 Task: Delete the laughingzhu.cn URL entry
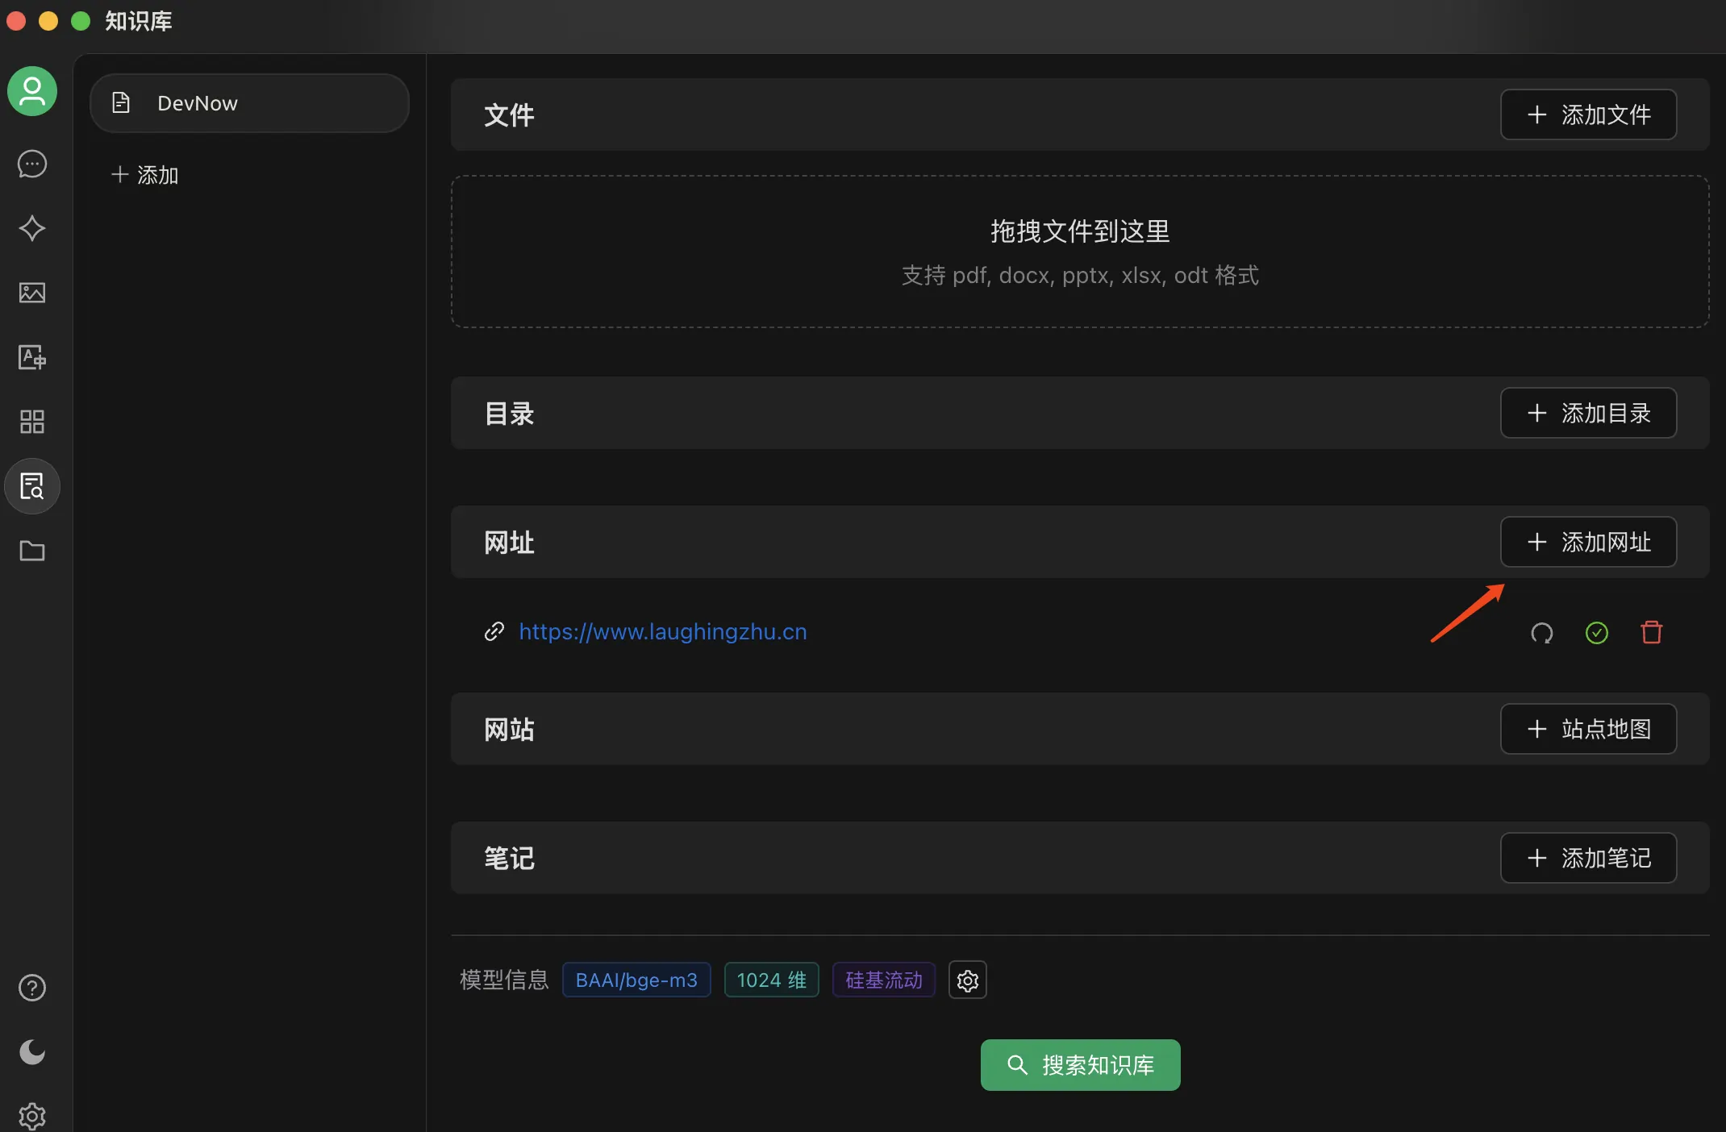1651,633
